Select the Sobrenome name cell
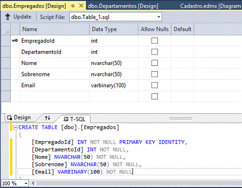The height and width of the screenshot is (188, 242). [x=55, y=74]
